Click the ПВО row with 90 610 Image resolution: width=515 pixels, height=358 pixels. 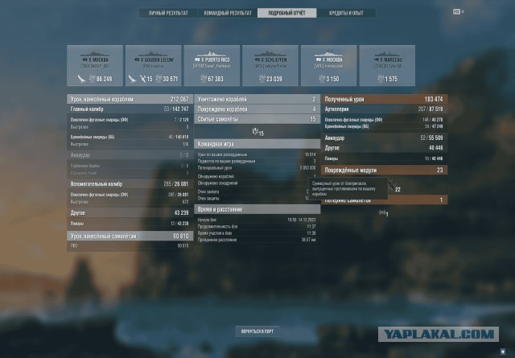130,245
